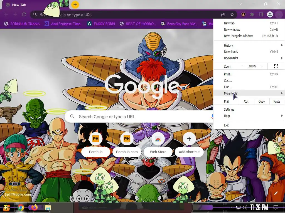Click the customize page pencil icon
This screenshot has height=213, width=285.
[x=276, y=193]
